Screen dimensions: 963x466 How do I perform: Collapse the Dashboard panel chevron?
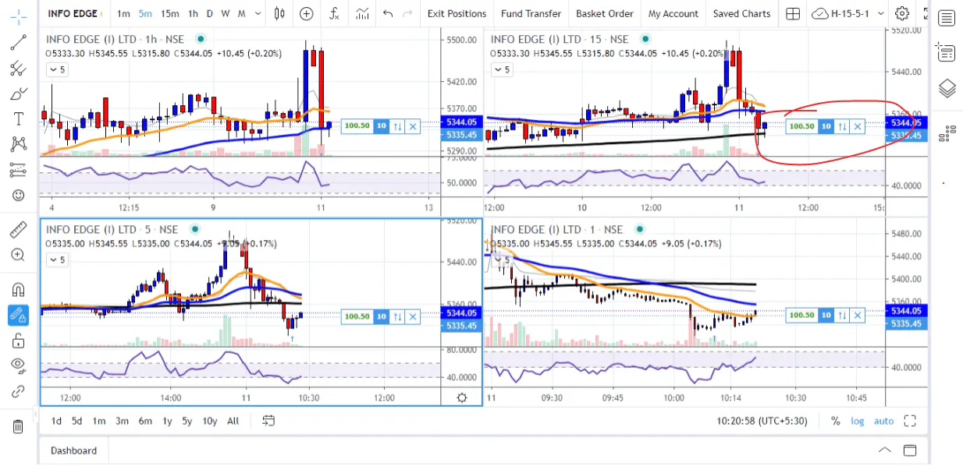click(884, 450)
